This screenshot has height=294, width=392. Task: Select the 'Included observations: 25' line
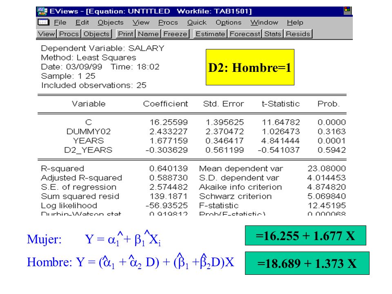(94, 85)
